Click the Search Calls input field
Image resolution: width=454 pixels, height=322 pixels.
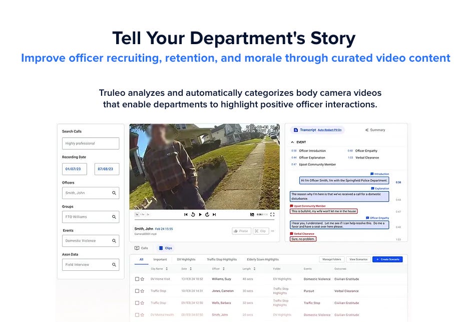tap(91, 143)
